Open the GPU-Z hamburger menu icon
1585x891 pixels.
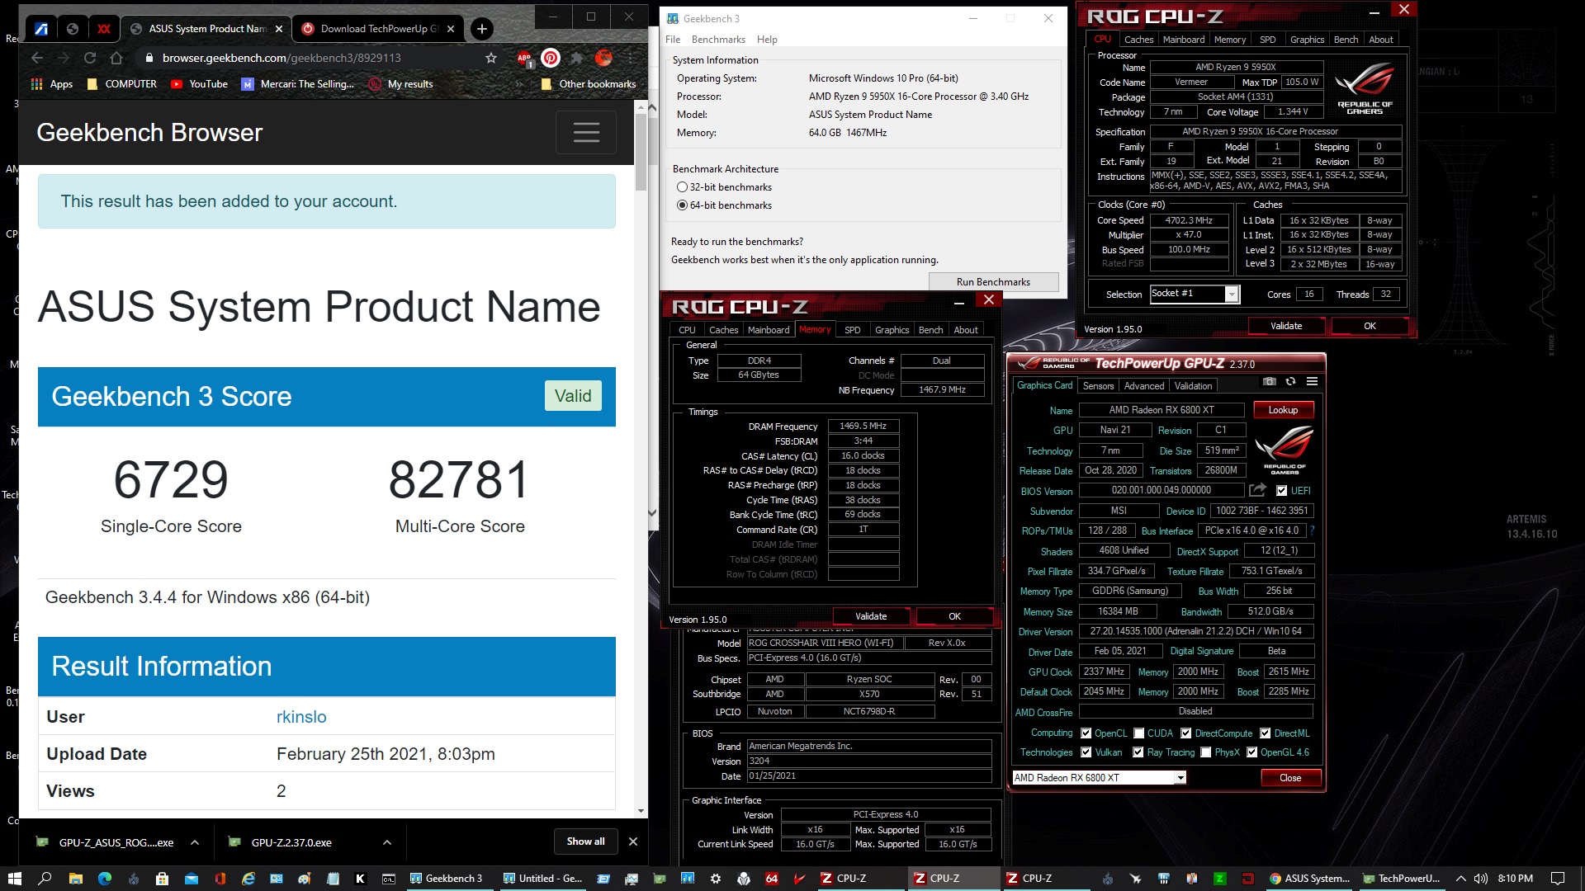(1312, 381)
